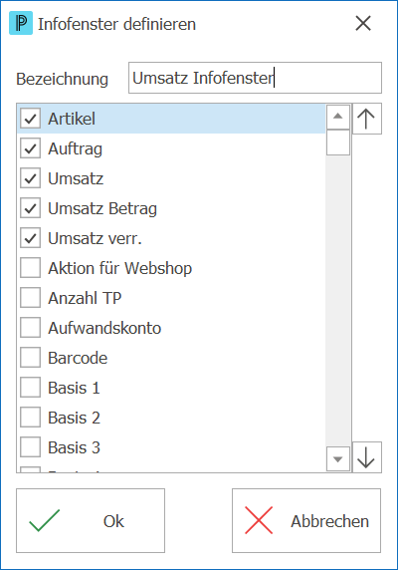Check the Barcode option
The height and width of the screenshot is (570, 398).
coord(30,358)
